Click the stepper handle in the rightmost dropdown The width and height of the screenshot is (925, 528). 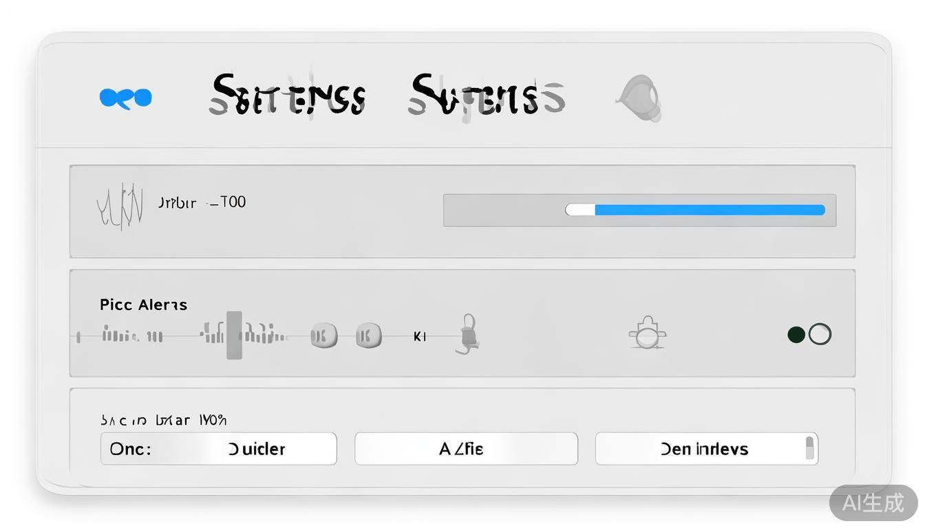(x=810, y=448)
